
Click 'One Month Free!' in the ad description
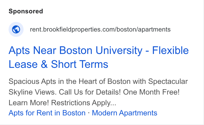click(x=151, y=92)
